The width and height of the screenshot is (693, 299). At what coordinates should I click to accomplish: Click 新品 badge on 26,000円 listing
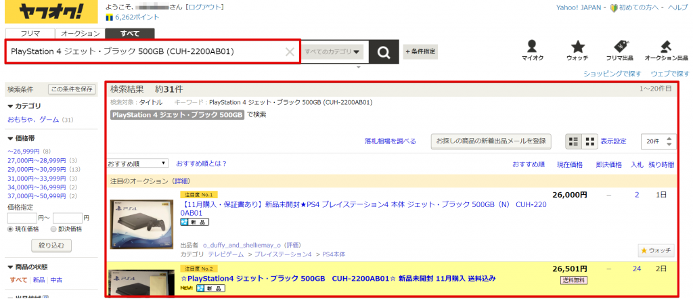(x=194, y=222)
